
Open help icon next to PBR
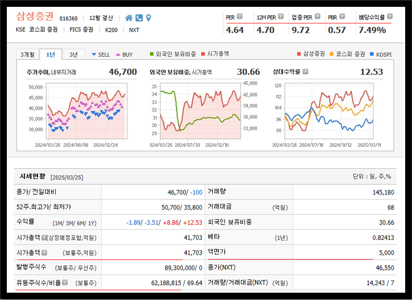pyautogui.click(x=342, y=16)
